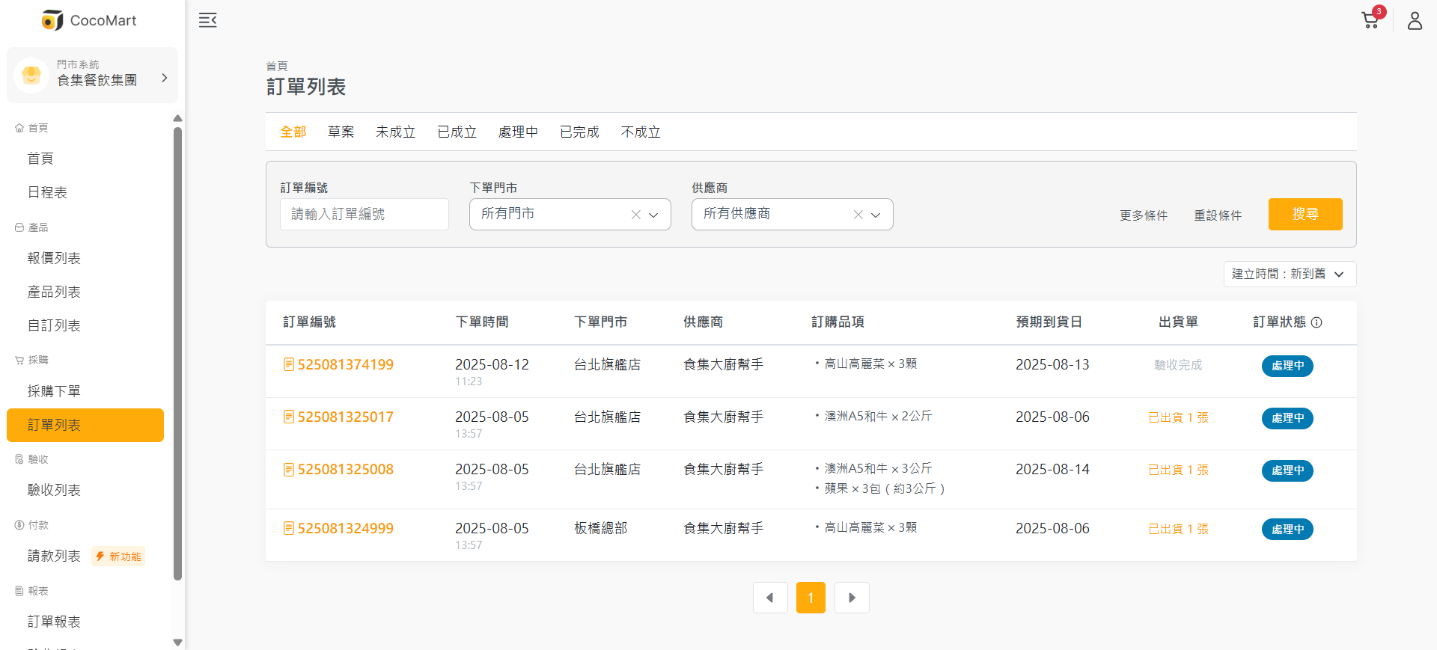Open 訂單報表 in sidebar
The image size is (1437, 650).
point(54,622)
